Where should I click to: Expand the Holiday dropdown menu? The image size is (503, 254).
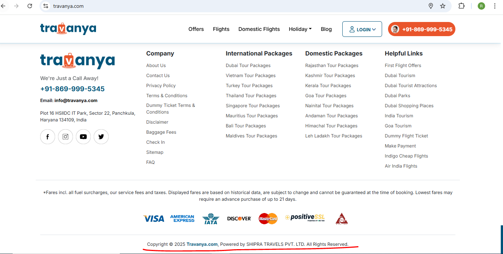point(300,29)
